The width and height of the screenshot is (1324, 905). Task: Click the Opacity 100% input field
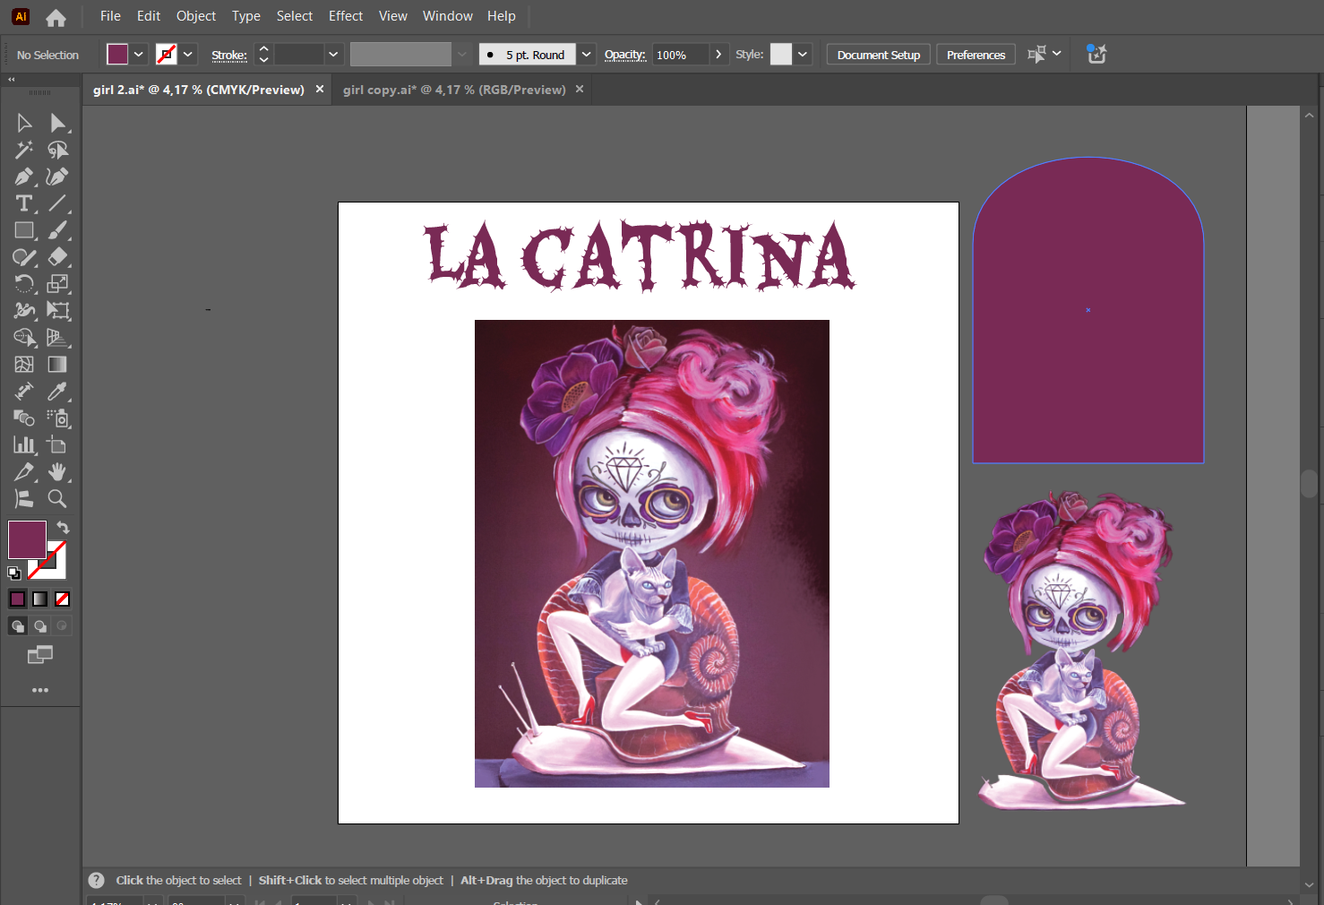coord(680,55)
